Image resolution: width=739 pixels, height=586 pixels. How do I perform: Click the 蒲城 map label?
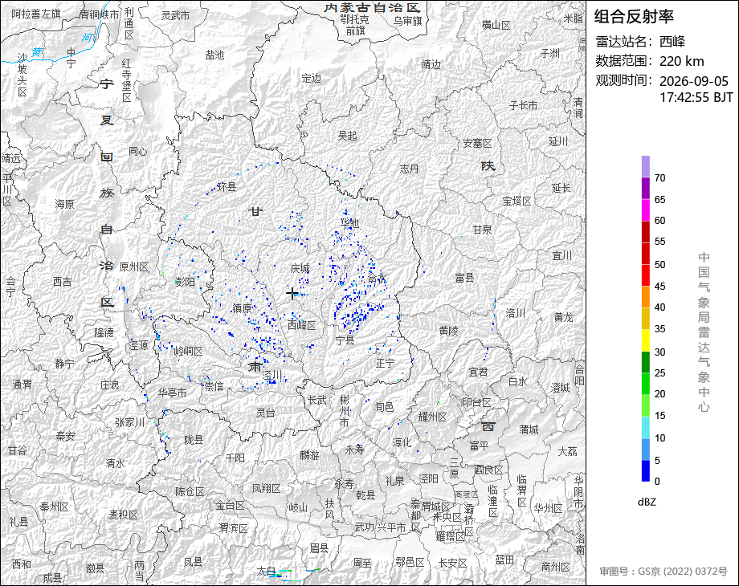click(529, 429)
